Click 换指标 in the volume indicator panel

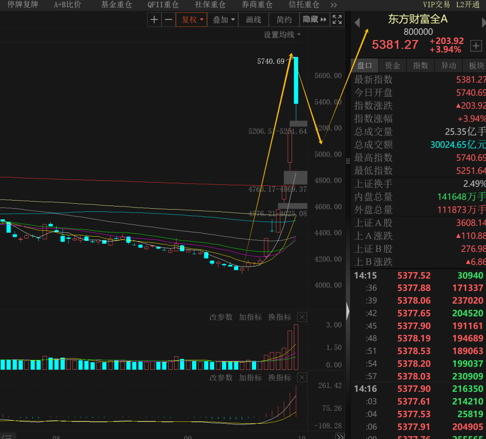[279, 317]
